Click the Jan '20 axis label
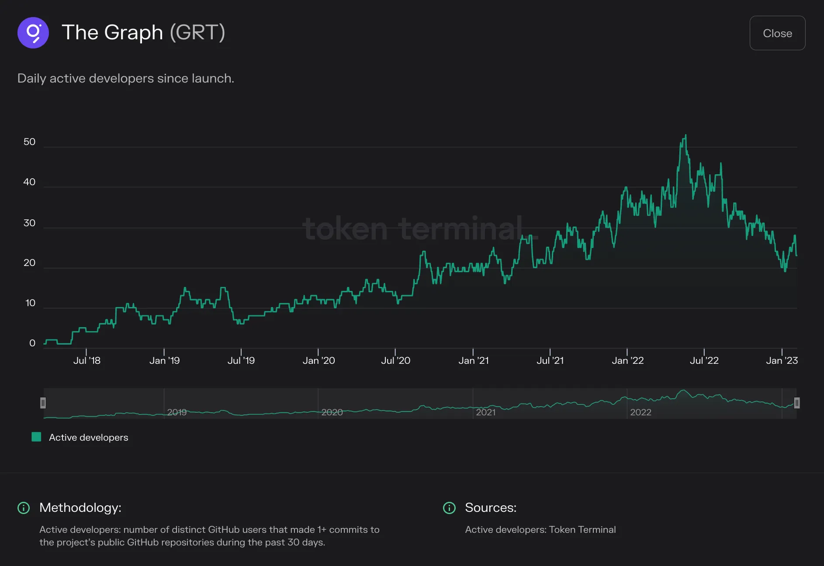The width and height of the screenshot is (824, 566). (x=319, y=361)
